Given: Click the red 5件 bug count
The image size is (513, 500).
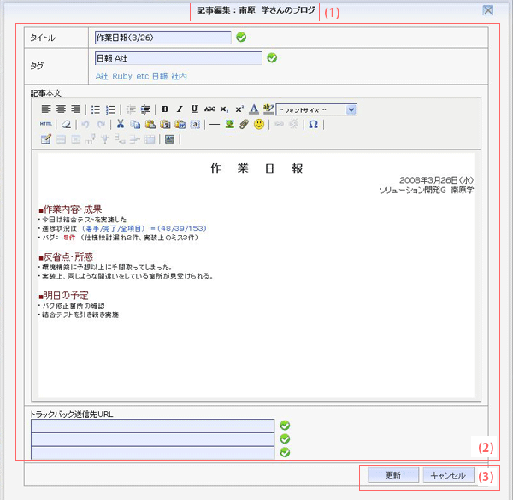Looking at the screenshot, I should click(x=69, y=238).
